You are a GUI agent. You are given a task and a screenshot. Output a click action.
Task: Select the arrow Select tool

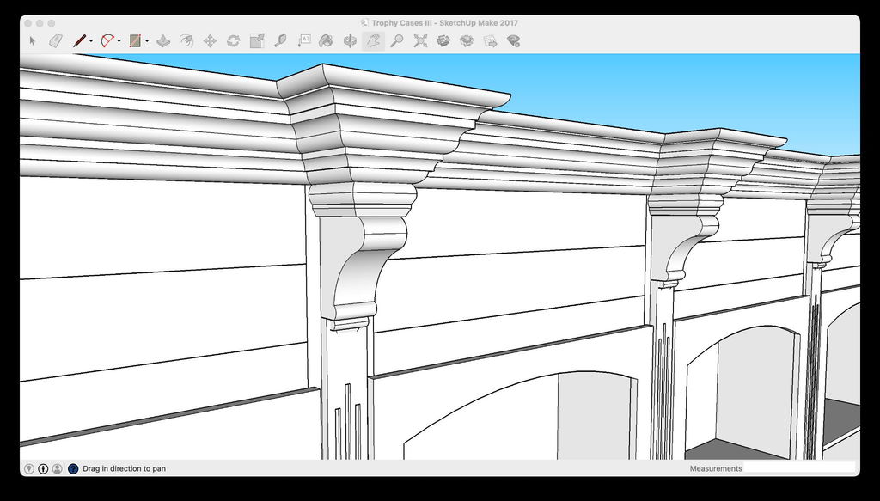click(x=33, y=40)
